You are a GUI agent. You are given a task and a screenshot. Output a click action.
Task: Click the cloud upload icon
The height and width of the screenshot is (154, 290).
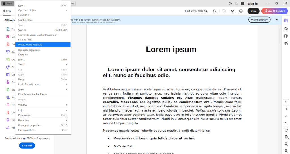pos(233,11)
